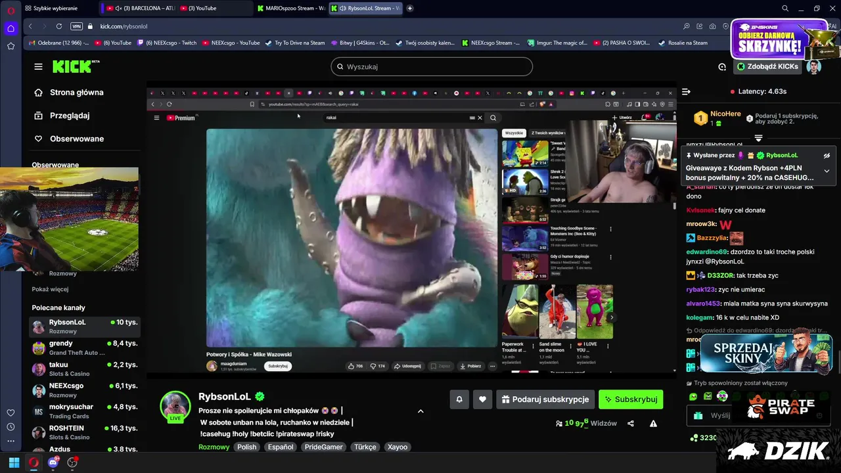Open mokrysuchar channel in the sidebar

(x=85, y=411)
